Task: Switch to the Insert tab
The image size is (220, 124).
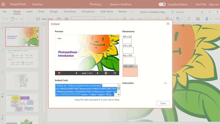Action: [x=29, y=11]
